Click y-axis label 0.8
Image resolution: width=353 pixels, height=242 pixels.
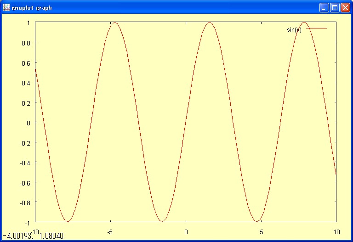pyautogui.click(x=26, y=43)
